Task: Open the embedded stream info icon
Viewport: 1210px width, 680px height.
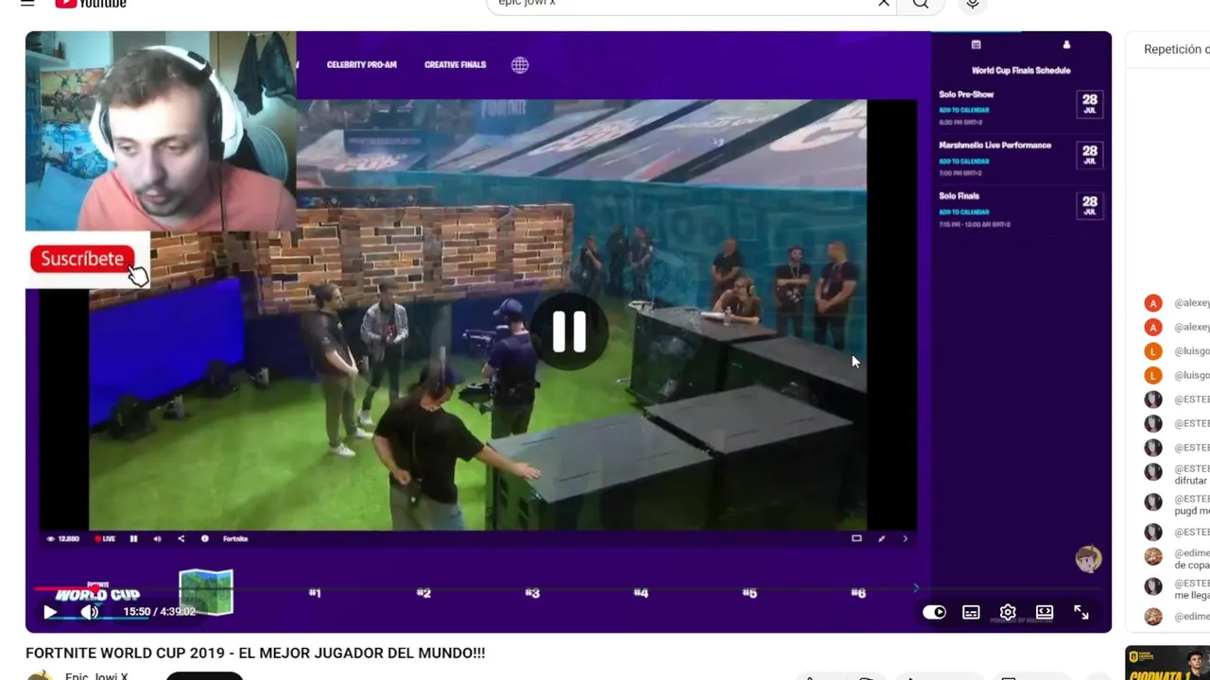Action: pos(204,538)
